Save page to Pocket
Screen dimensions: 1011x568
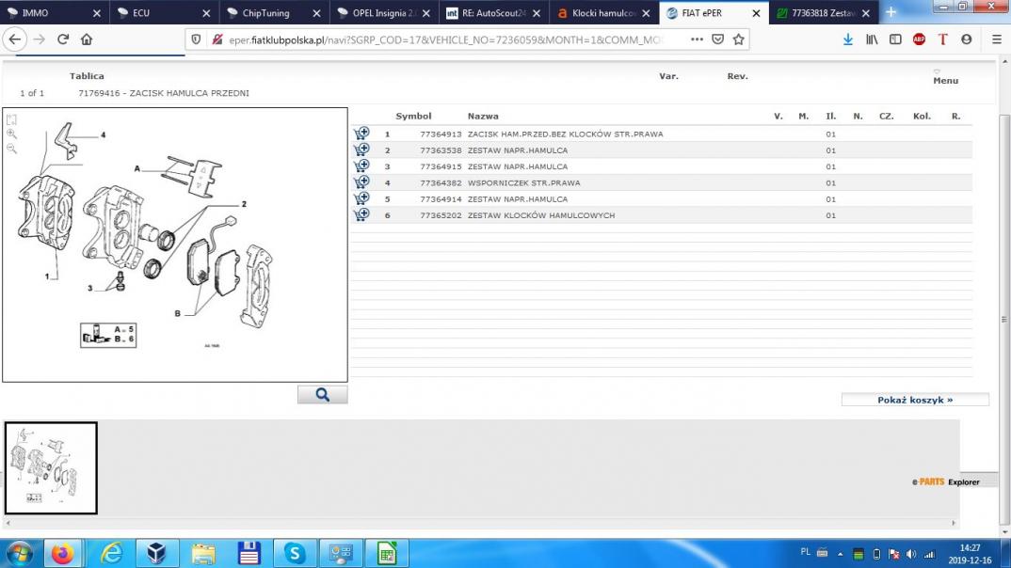tap(717, 39)
